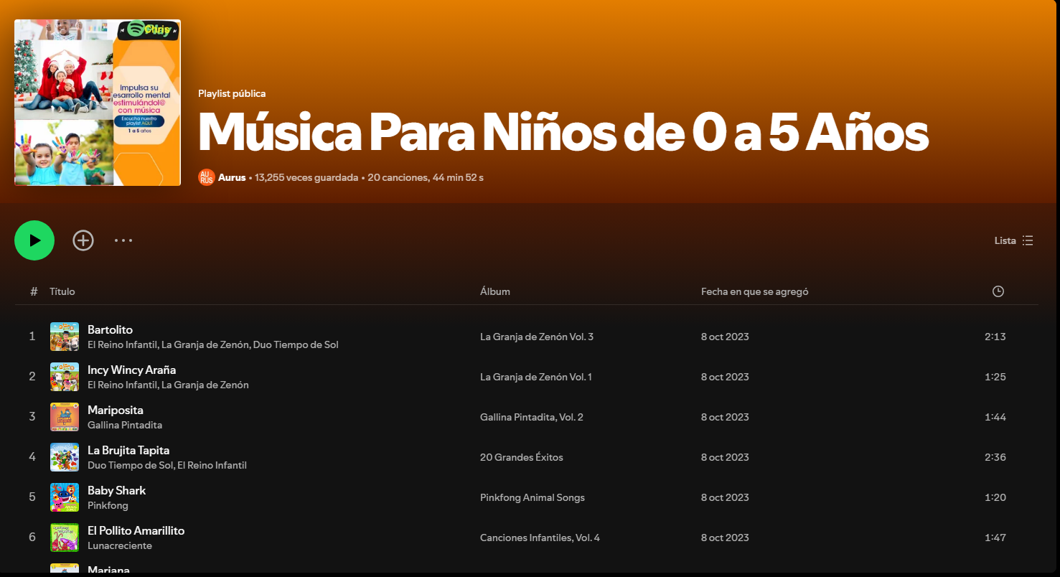Click El Pollito Amarillito album art

pyautogui.click(x=65, y=538)
